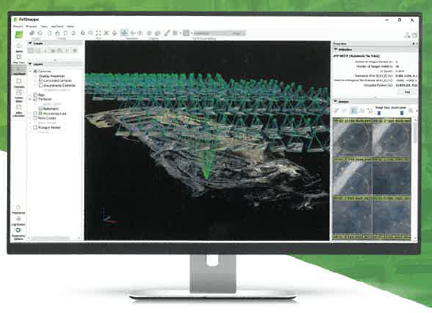Viewport: 432px width, 313px height.
Task: Click the first green icon in the Project toolbar group
Action: click(32, 33)
